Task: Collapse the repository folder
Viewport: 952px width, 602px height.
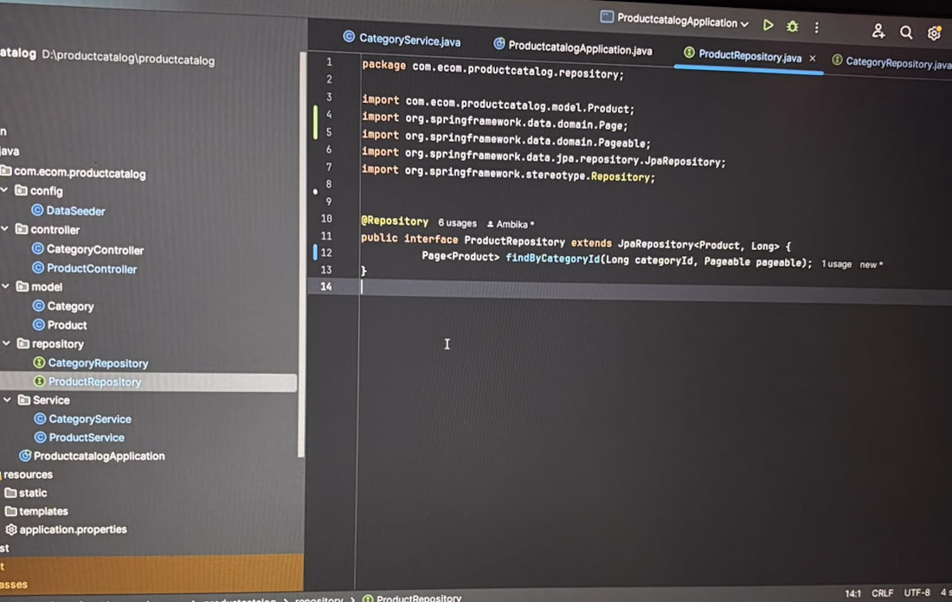Action: coord(6,343)
